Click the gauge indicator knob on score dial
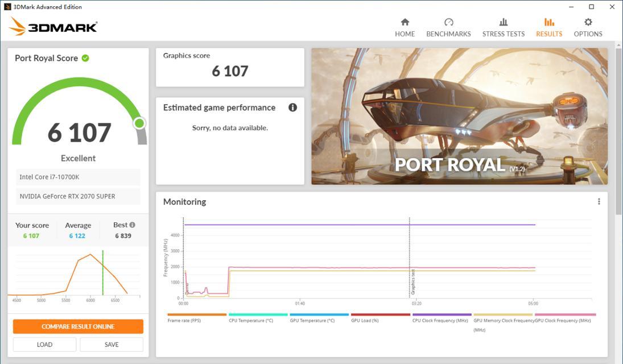 click(x=139, y=123)
